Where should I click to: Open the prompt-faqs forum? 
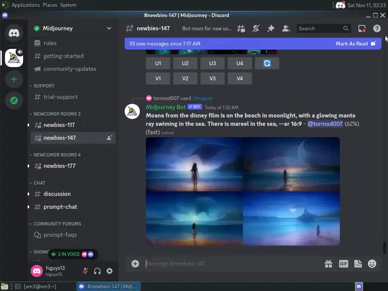[x=73, y=235]
